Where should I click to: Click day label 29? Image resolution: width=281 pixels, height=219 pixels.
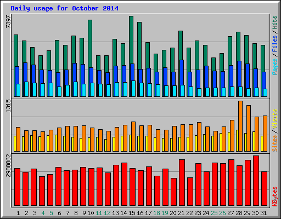coord(247,213)
